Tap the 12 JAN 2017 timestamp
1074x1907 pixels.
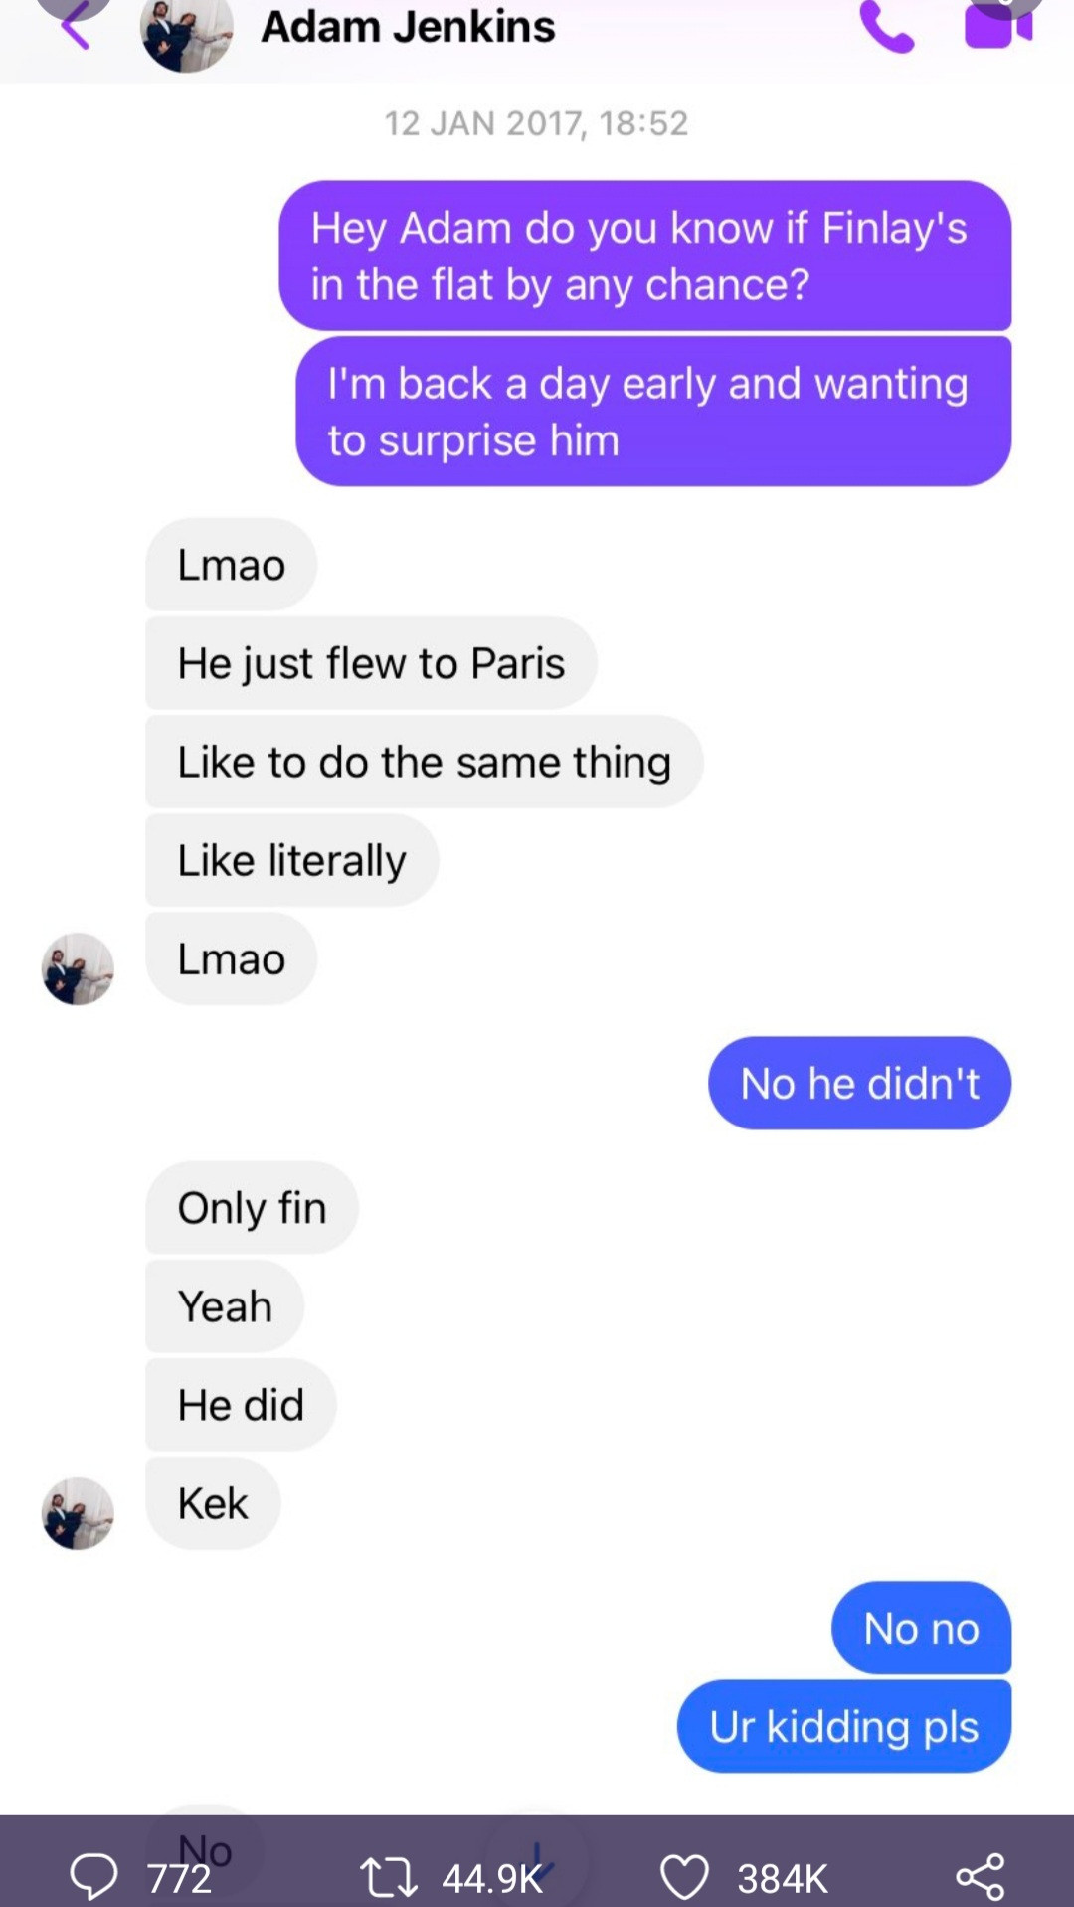click(536, 123)
